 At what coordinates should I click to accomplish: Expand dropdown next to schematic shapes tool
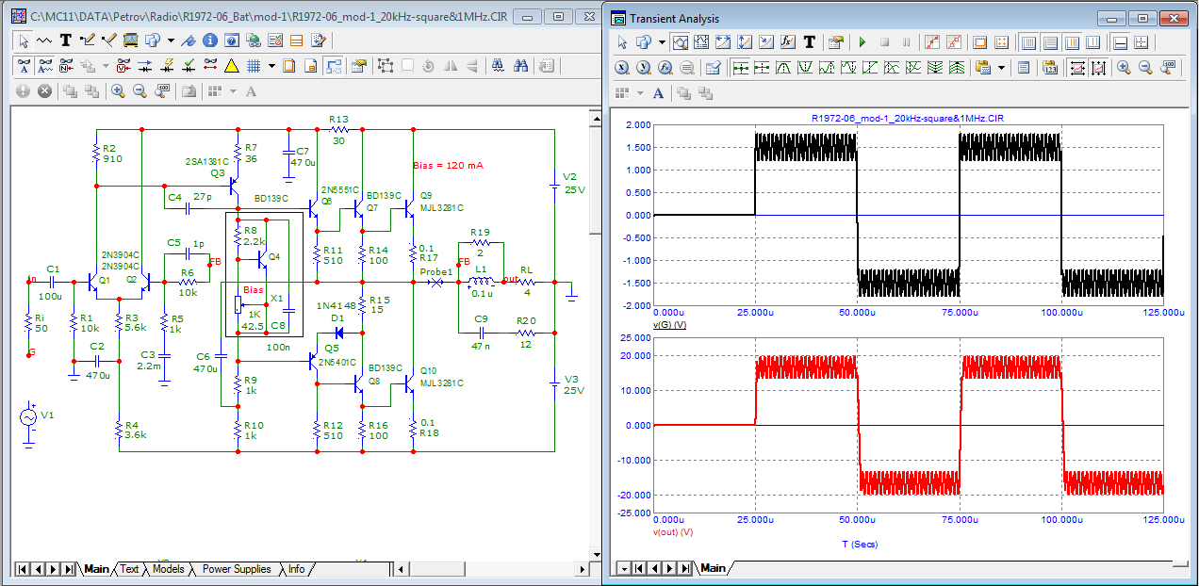pos(171,41)
